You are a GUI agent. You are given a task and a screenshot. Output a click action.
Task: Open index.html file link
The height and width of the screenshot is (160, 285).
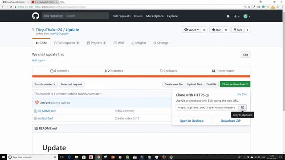tap(45, 119)
